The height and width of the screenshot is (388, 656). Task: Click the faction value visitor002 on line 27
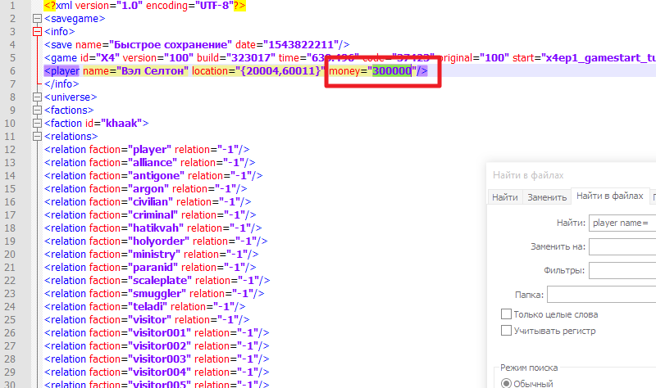(x=159, y=345)
